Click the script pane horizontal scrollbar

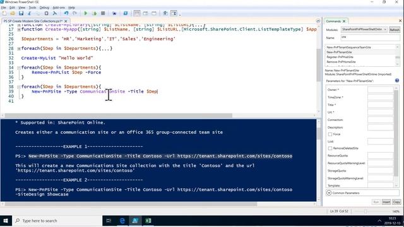[x=119, y=115]
